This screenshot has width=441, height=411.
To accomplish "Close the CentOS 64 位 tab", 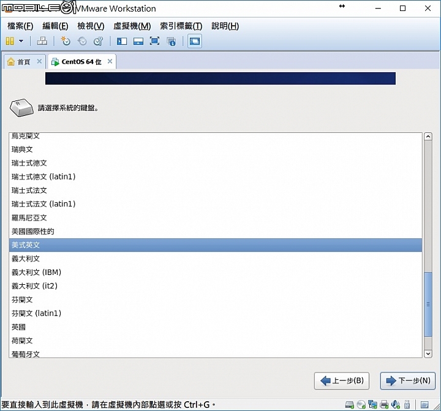I will (x=110, y=61).
